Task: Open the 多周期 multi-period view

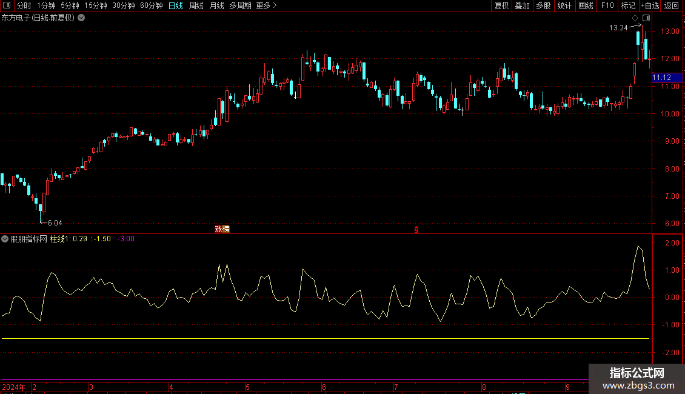Action: pos(240,5)
